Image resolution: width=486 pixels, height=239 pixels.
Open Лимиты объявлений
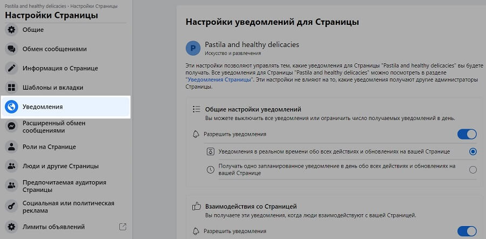[66, 227]
